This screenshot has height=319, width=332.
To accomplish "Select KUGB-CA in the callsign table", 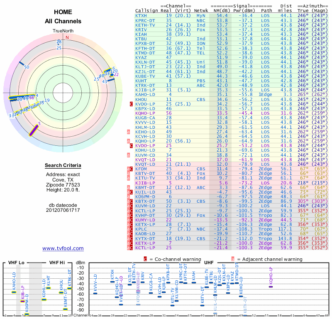I will (x=145, y=118).
